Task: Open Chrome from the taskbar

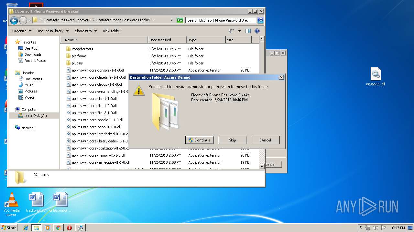Action: point(58,228)
